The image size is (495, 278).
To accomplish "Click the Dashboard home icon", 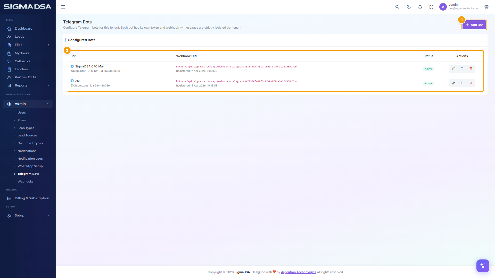I will pyautogui.click(x=9, y=29).
